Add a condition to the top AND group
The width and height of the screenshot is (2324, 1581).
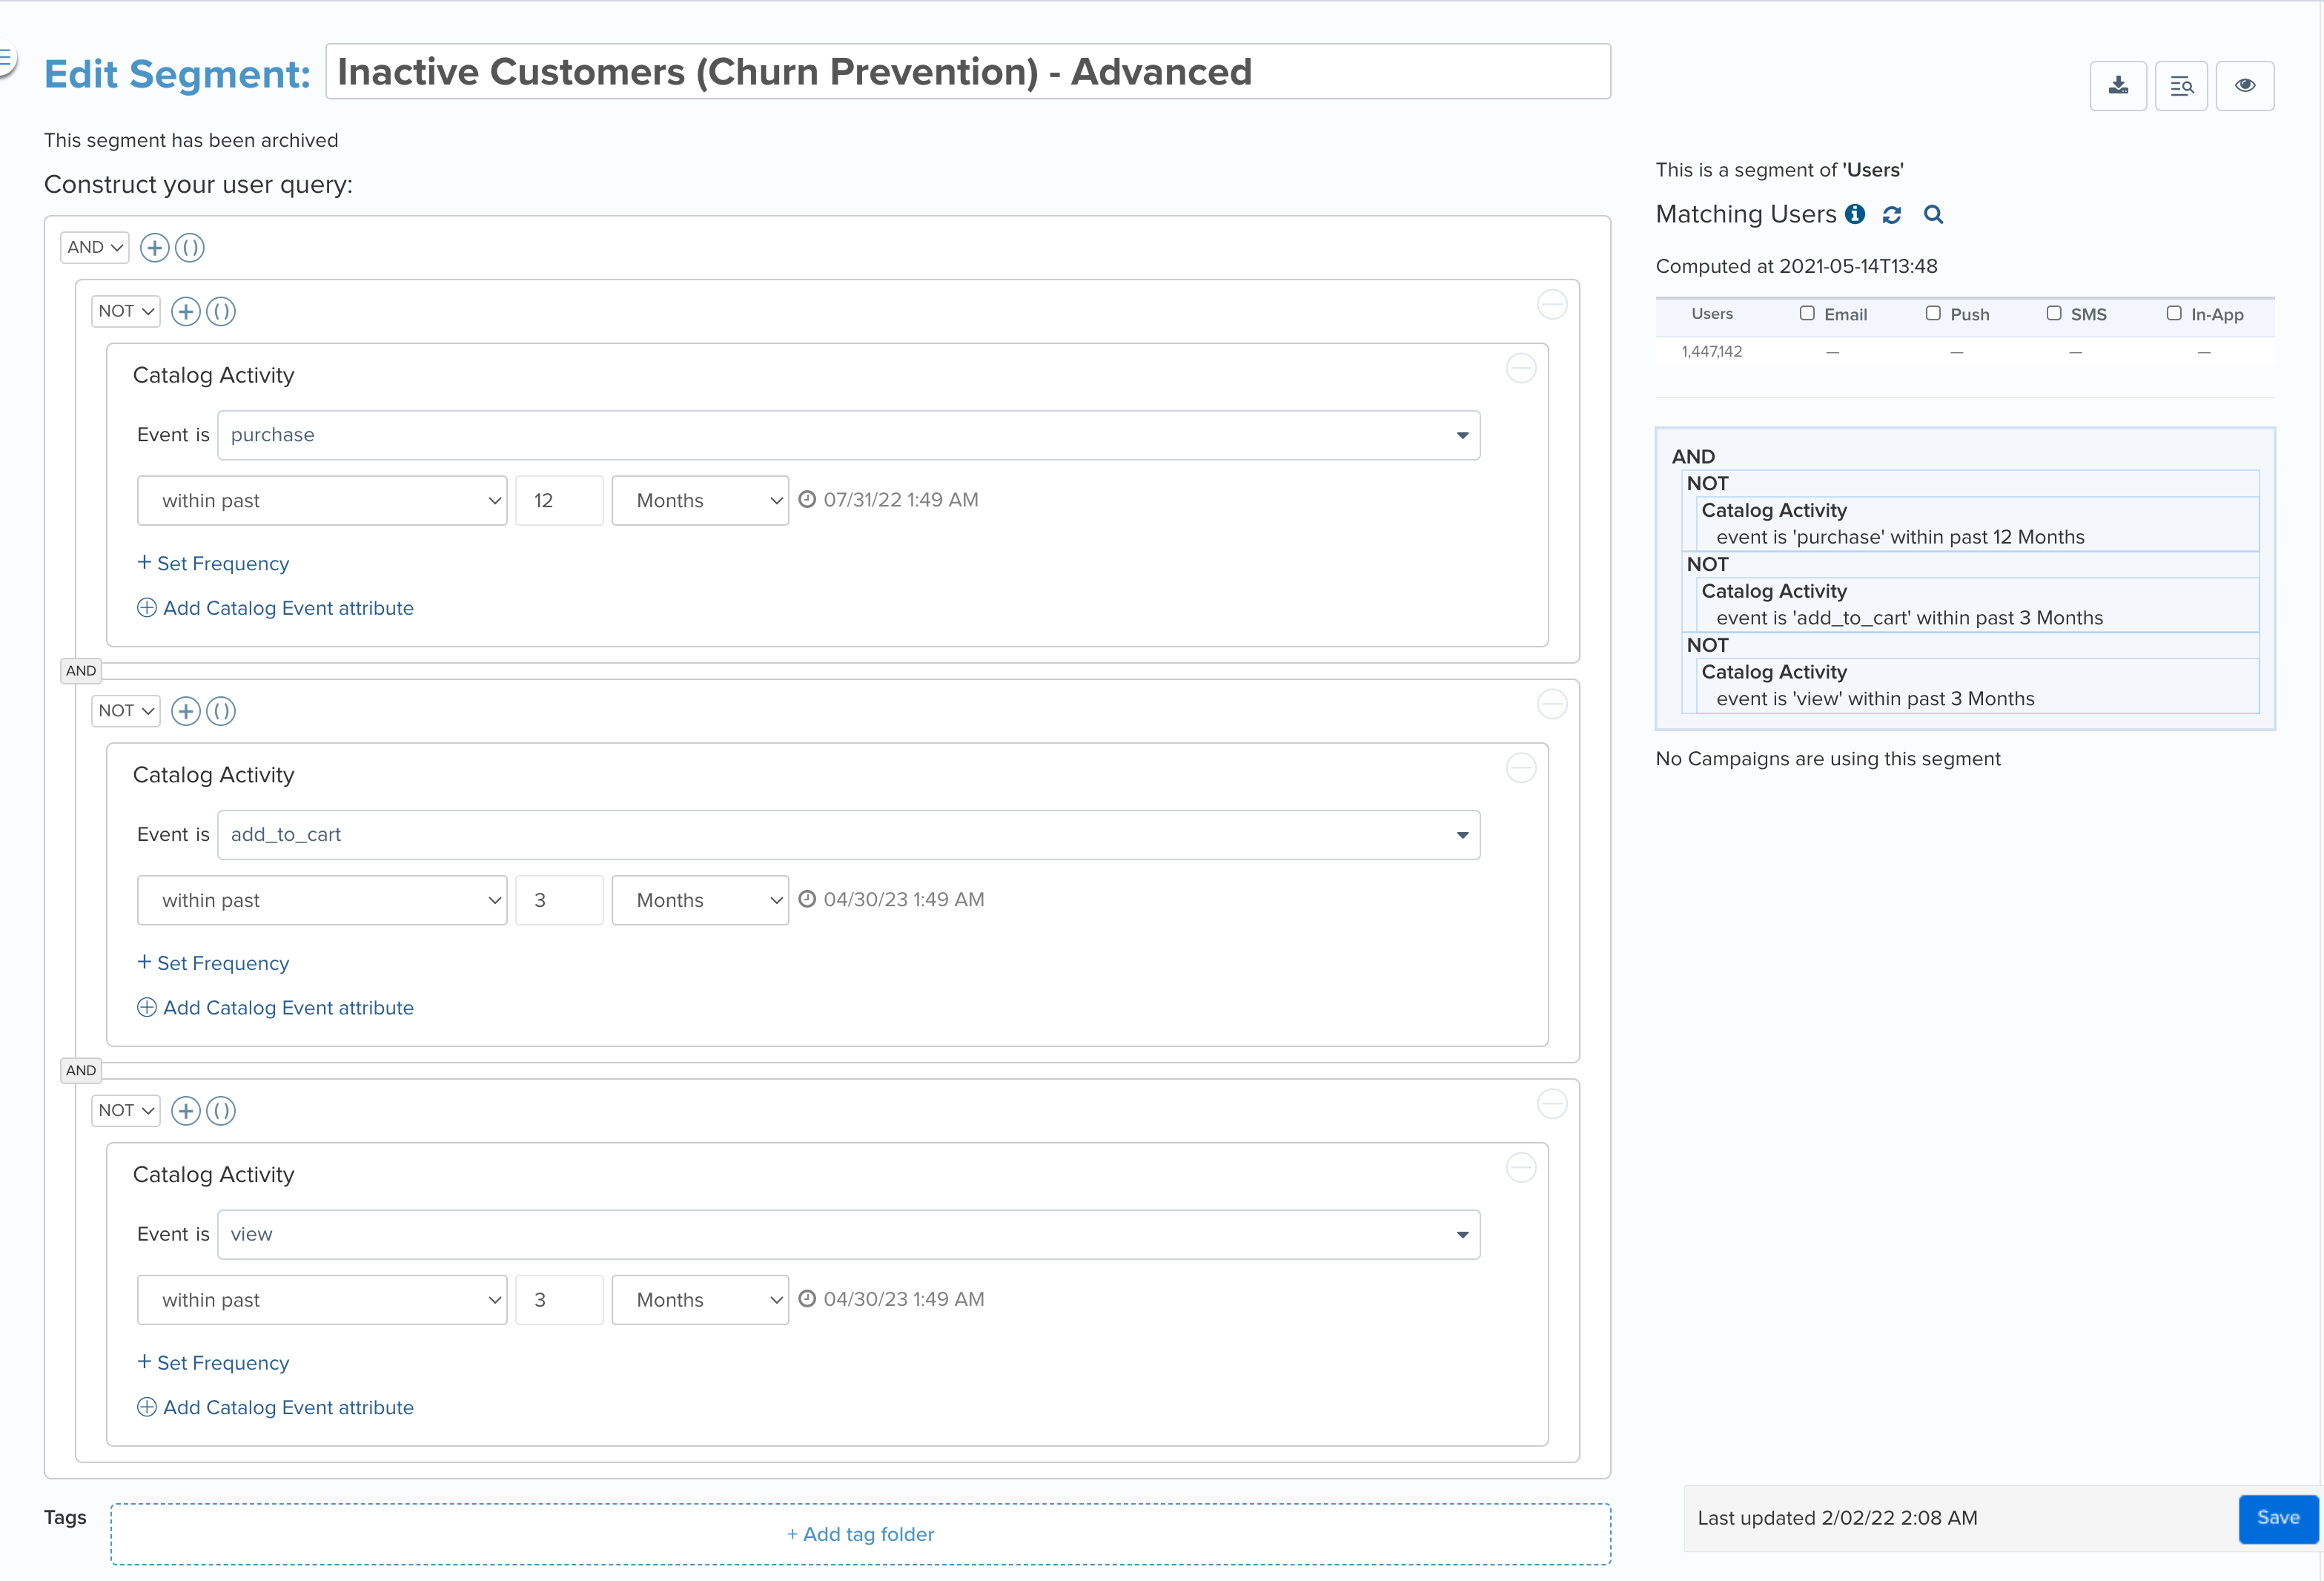[154, 247]
